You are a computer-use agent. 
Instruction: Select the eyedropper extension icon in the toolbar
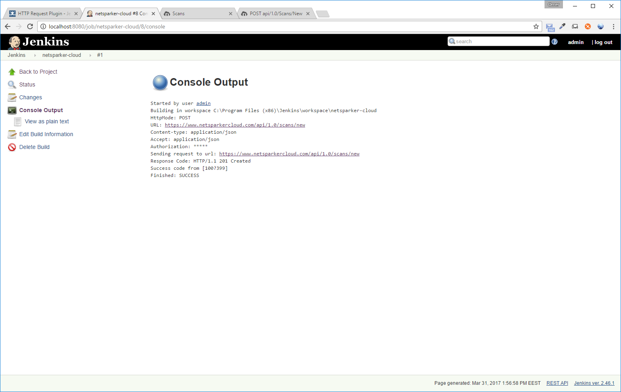pyautogui.click(x=562, y=26)
